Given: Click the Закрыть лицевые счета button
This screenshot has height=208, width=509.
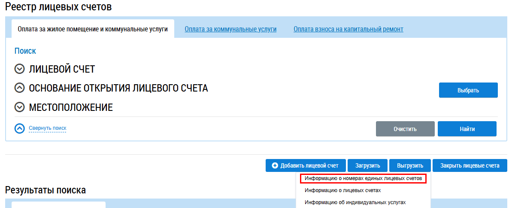Looking at the screenshot, I should tap(470, 165).
